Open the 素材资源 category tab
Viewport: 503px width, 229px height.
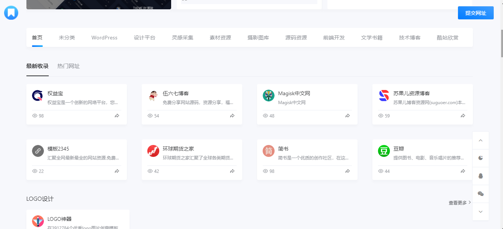point(220,38)
